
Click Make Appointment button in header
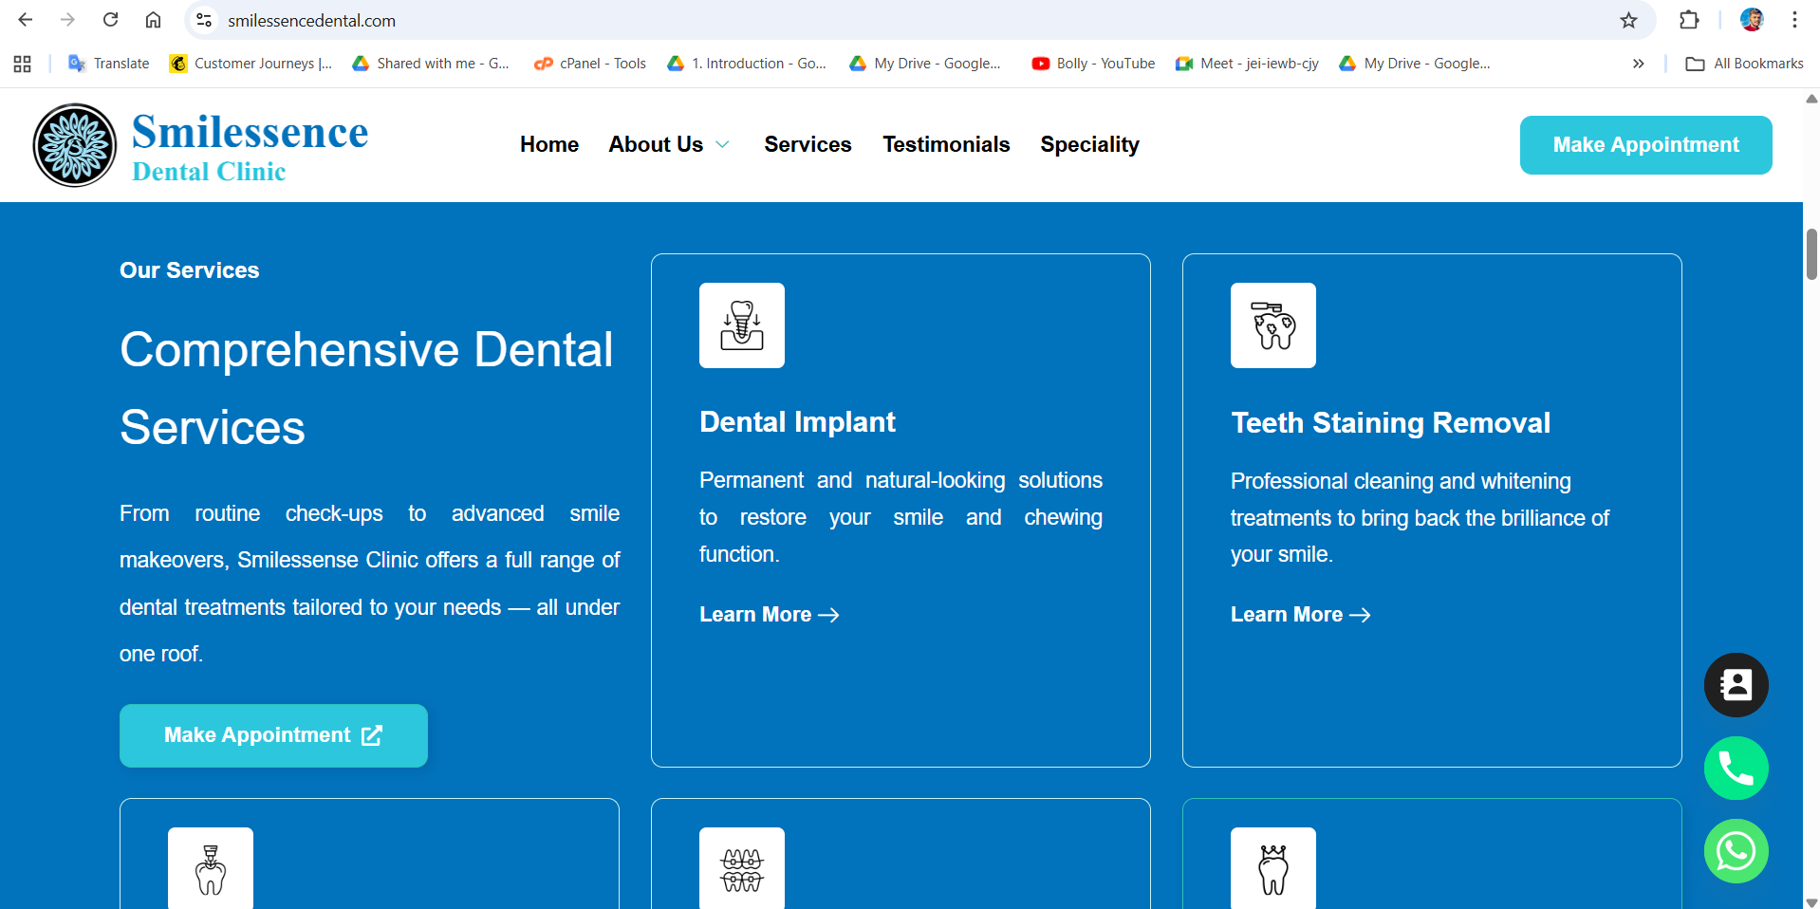point(1645,145)
